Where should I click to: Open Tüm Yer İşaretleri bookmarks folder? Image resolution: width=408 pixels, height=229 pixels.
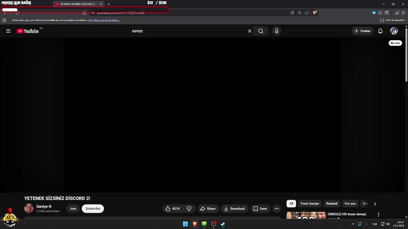[x=392, y=20]
